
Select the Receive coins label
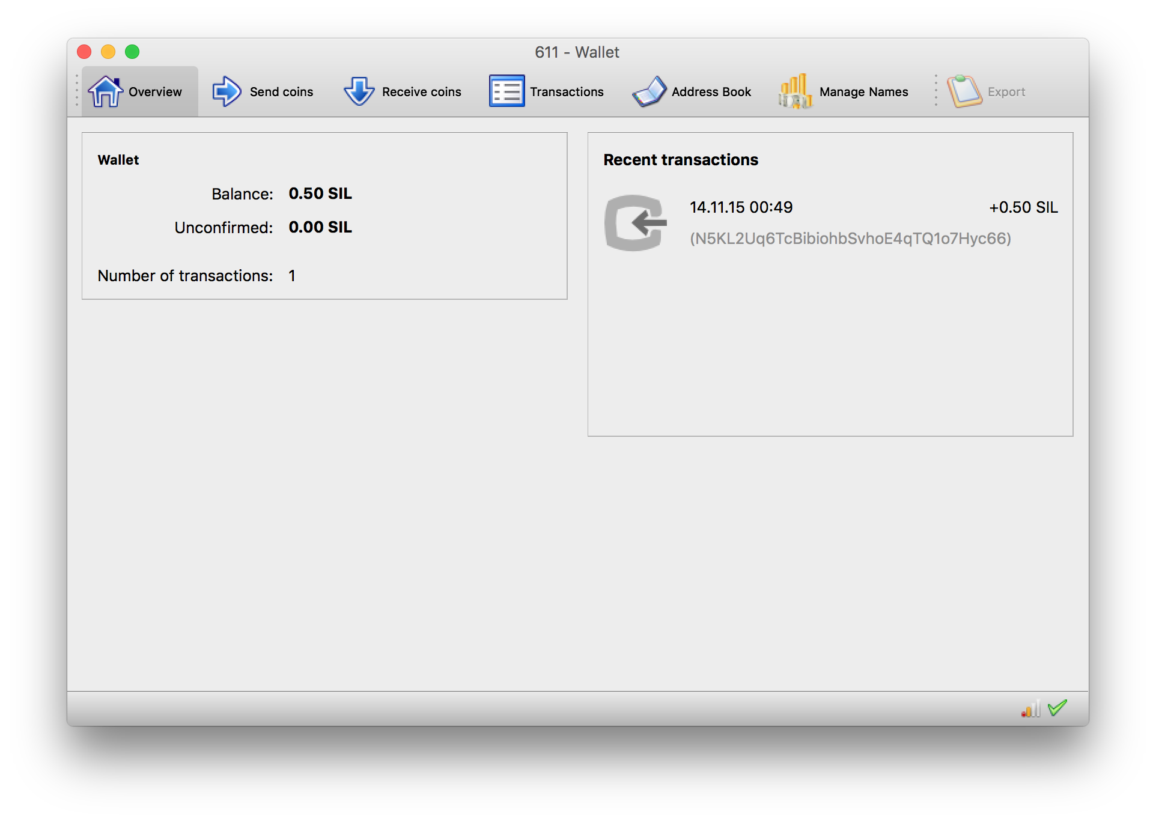click(x=421, y=92)
